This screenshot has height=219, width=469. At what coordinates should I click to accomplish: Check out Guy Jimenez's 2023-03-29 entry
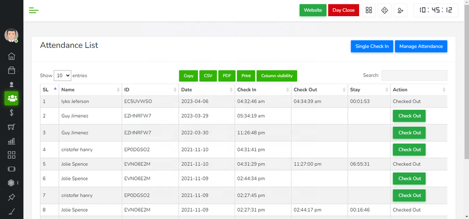[x=409, y=116]
